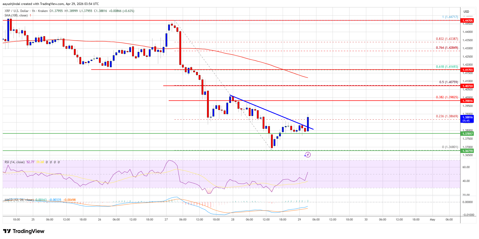Click the 0.382 (1.39825) Fibonacci label

tap(447, 97)
